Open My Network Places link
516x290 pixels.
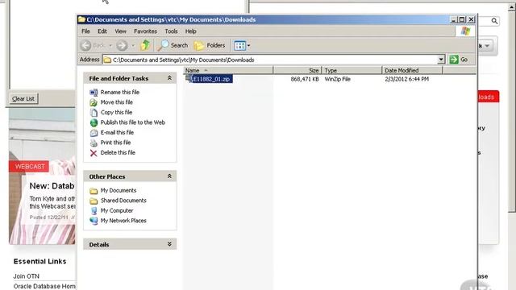pyautogui.click(x=123, y=221)
